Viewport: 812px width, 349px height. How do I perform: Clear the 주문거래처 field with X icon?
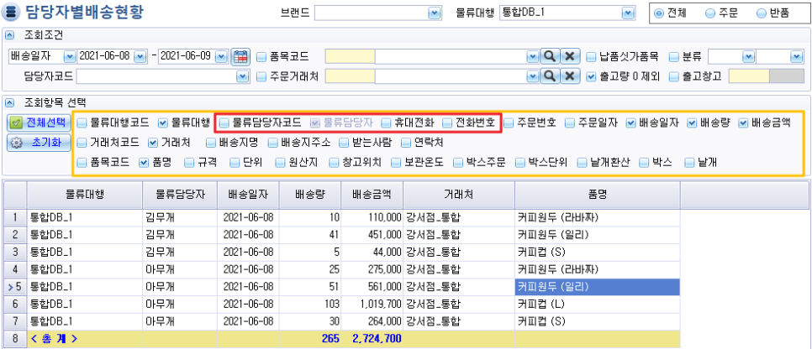pos(569,76)
